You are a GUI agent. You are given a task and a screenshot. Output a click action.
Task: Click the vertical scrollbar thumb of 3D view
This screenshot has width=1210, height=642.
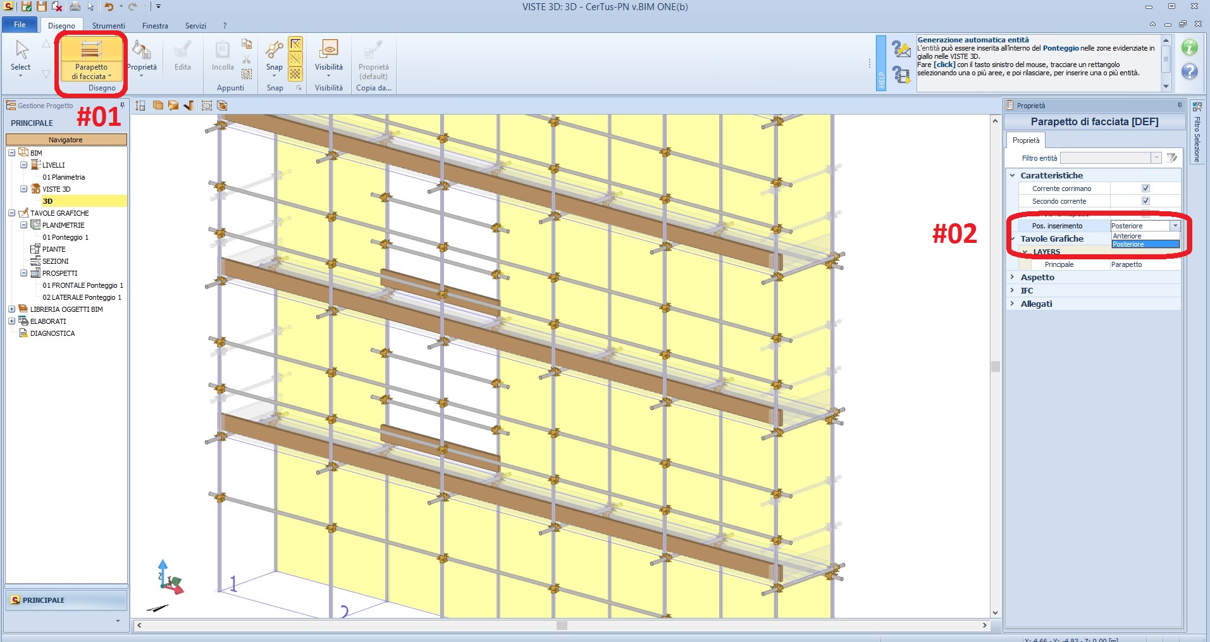point(995,366)
